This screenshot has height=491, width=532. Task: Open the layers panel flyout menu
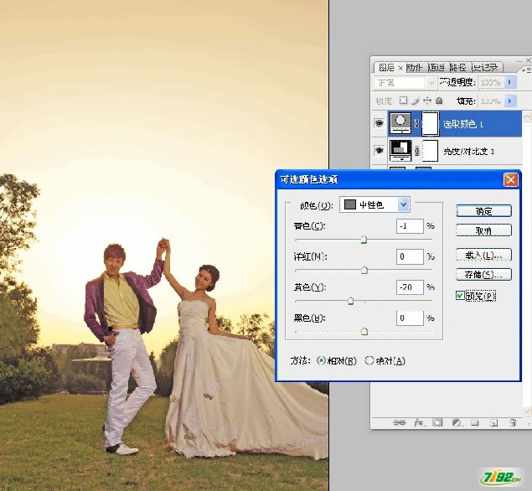(x=526, y=70)
